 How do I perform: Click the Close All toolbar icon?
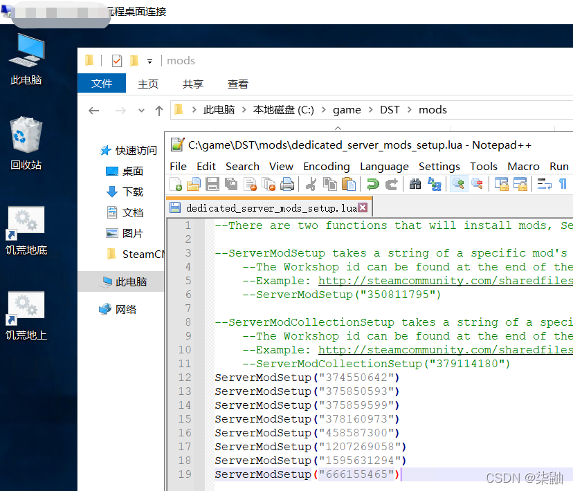coord(269,185)
